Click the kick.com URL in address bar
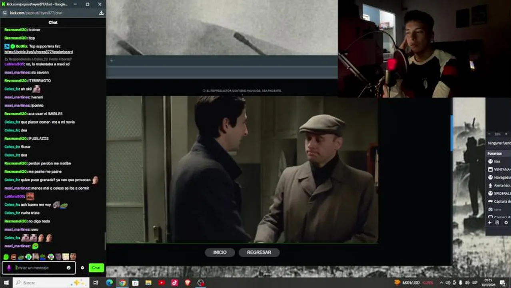The width and height of the screenshot is (511, 288). (x=36, y=13)
